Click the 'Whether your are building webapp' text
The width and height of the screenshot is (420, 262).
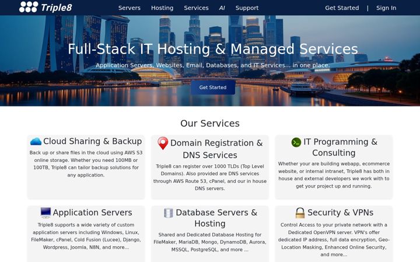coord(334,175)
